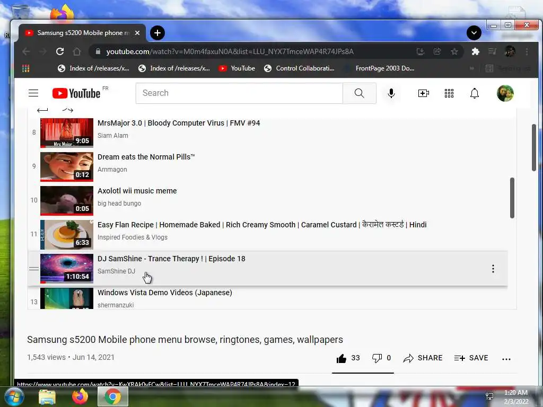
Task: Open options menu for DJ SamShine video
Action: (x=493, y=269)
